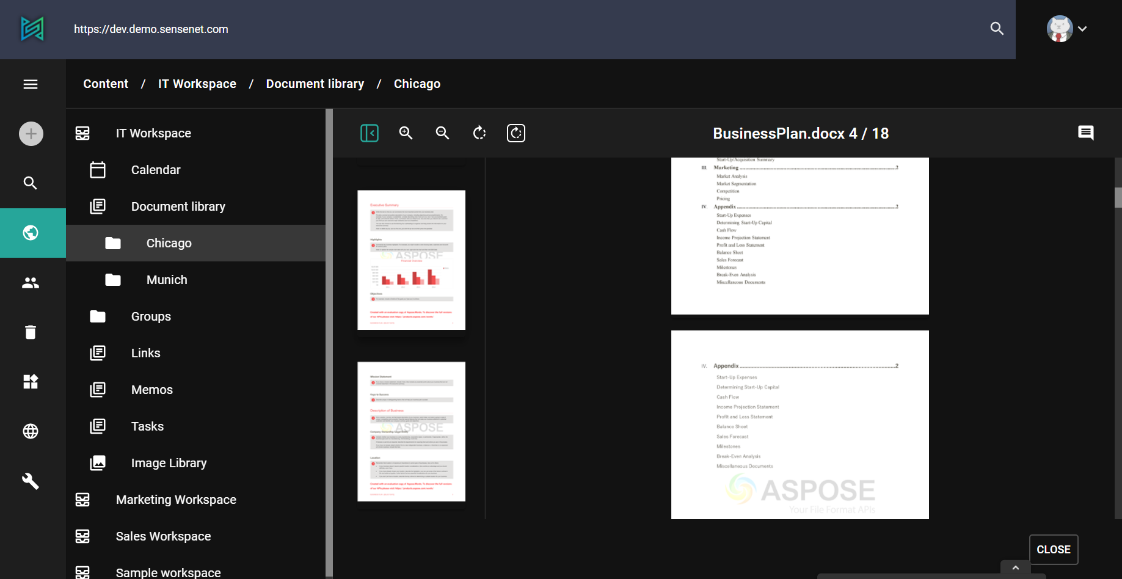Select page thumbnail showing Mission Statement

click(412, 432)
